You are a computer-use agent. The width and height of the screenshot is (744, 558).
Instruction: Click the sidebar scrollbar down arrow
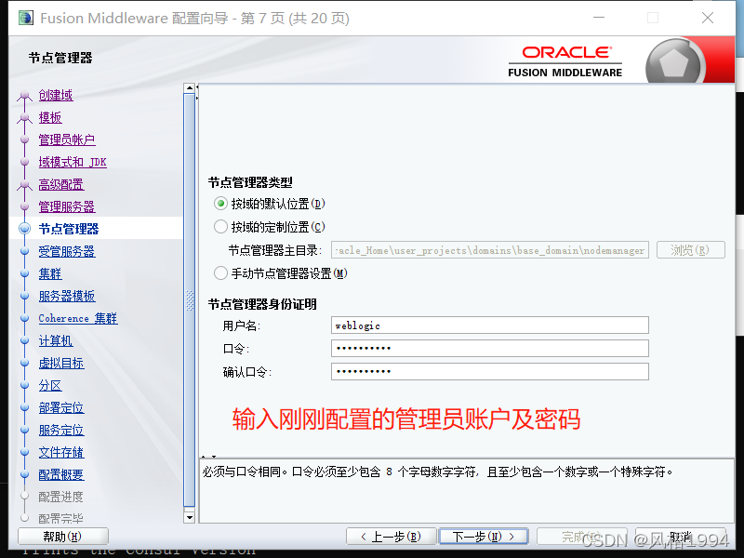[190, 517]
